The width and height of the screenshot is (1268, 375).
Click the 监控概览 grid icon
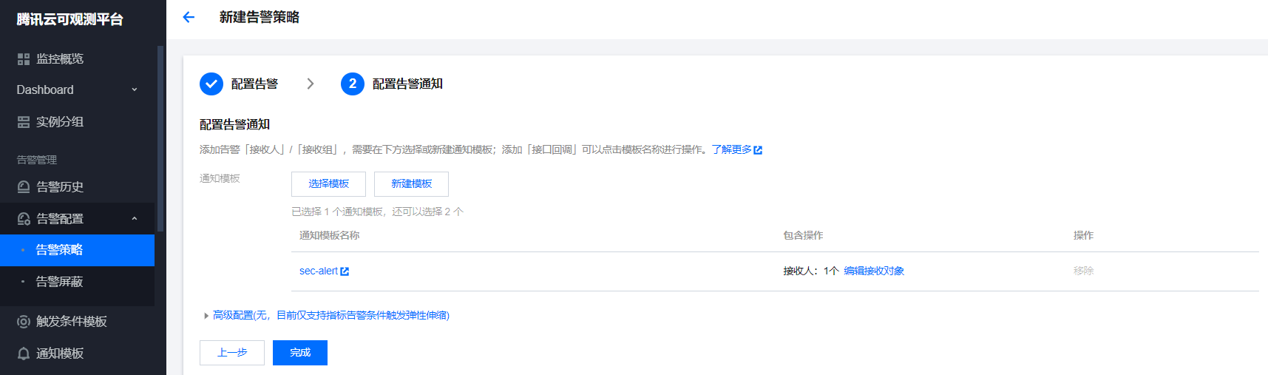tap(24, 59)
